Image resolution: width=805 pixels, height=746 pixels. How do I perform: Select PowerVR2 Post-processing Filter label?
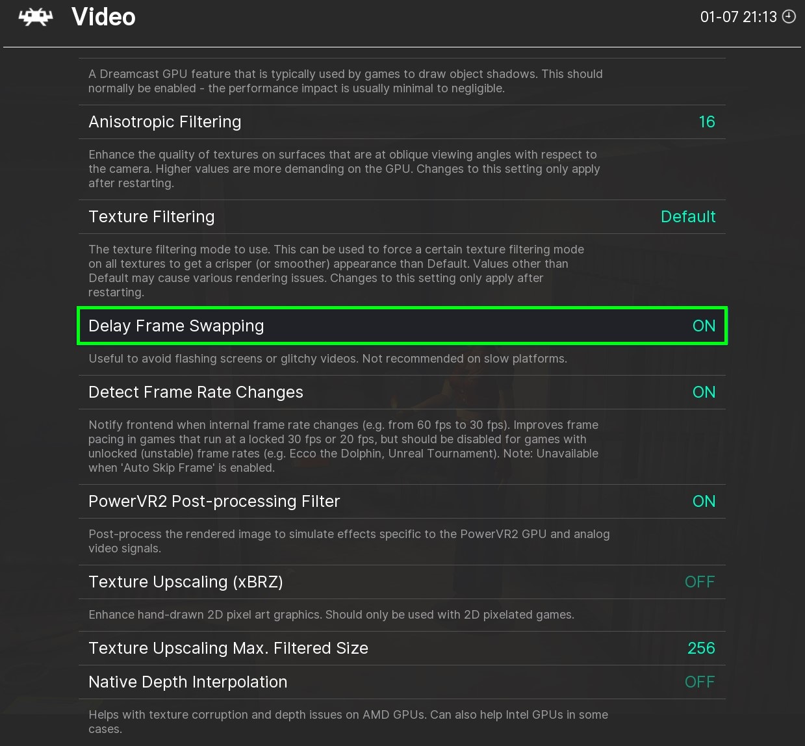(214, 502)
